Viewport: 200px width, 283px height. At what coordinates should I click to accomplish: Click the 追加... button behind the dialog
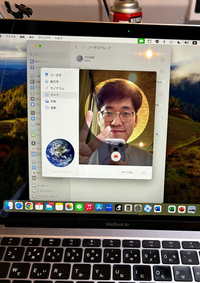(160, 82)
